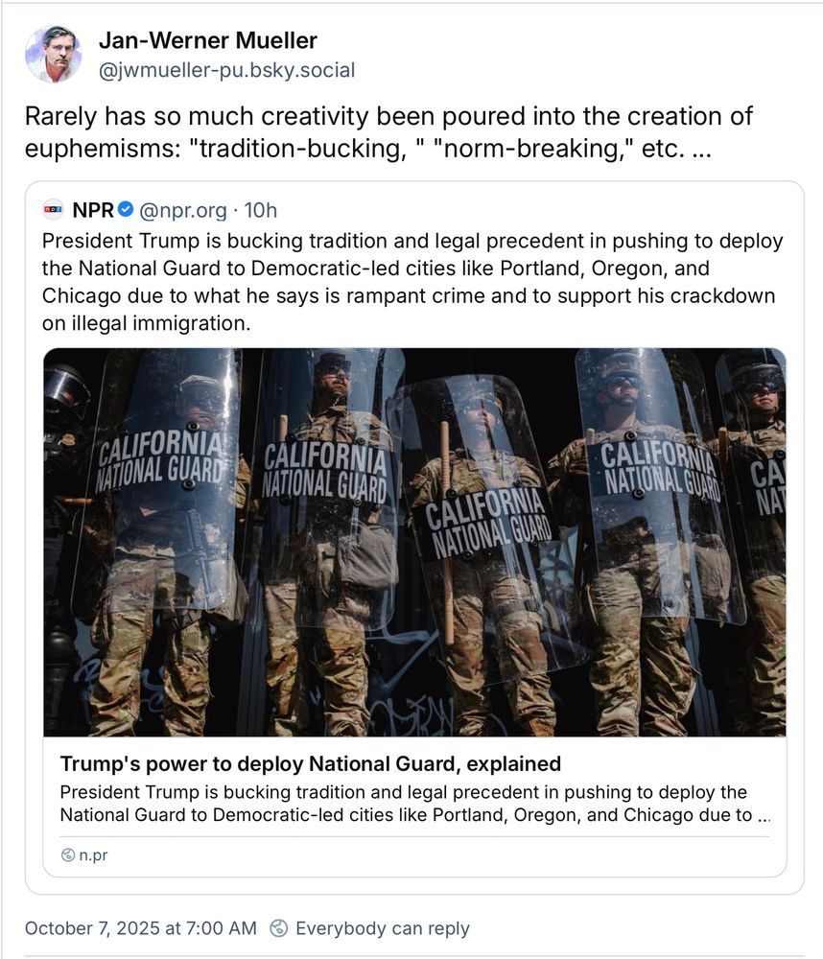The image size is (823, 959).
Task: Click Mueller's post text about euphemisms
Action: coord(388,132)
